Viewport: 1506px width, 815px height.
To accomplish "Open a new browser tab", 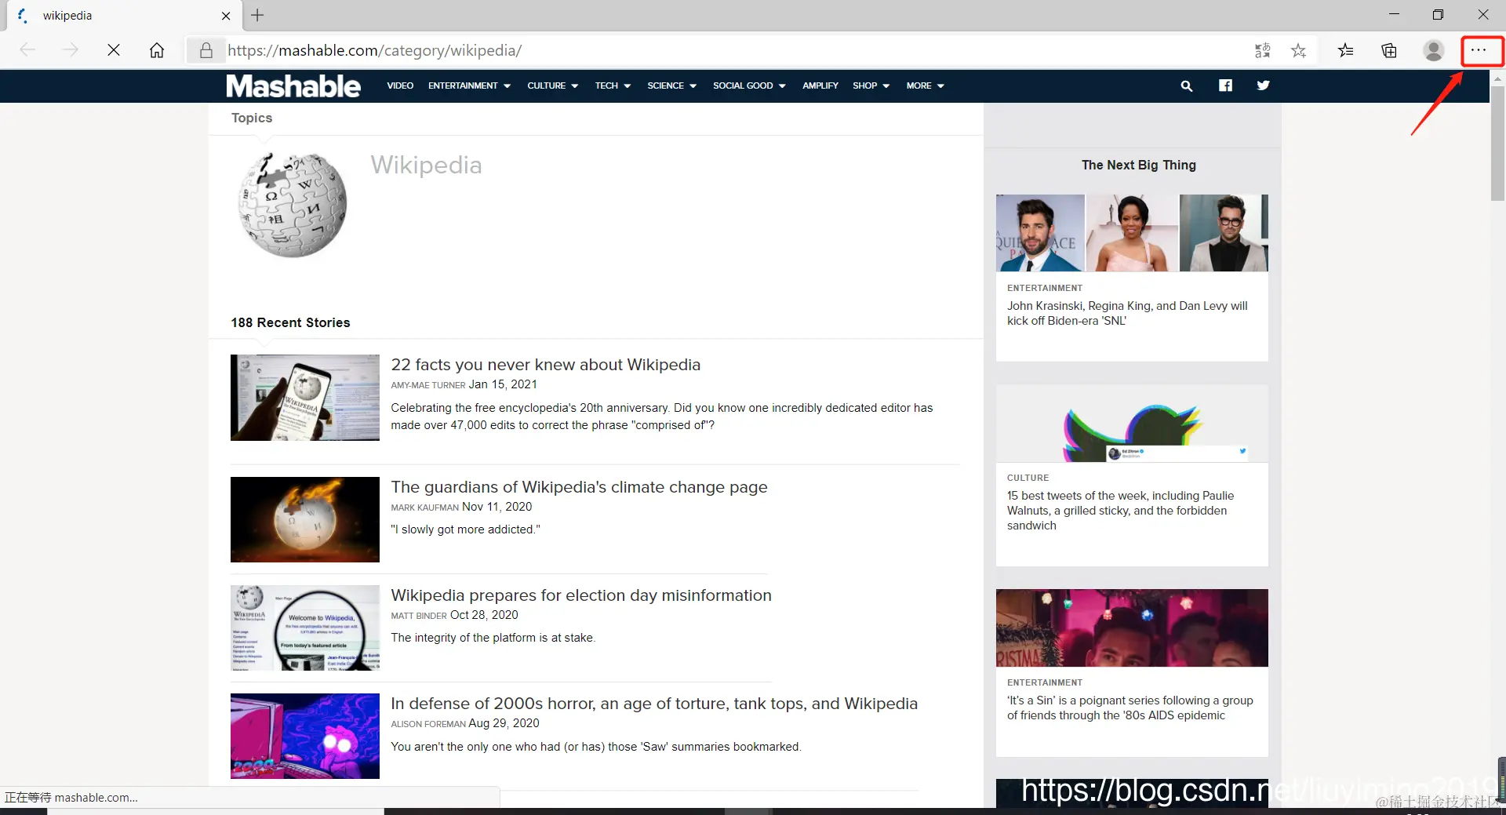I will click(257, 15).
